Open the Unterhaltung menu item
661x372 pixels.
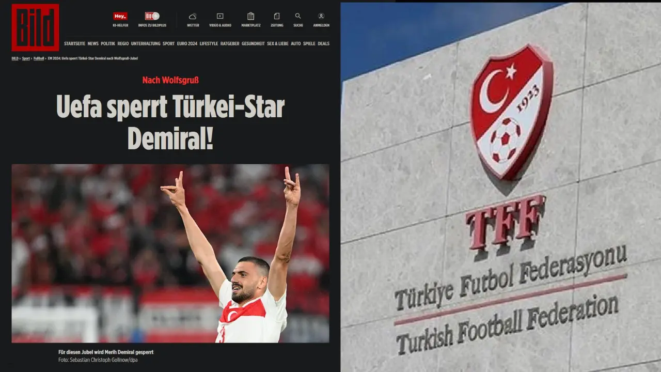point(146,44)
